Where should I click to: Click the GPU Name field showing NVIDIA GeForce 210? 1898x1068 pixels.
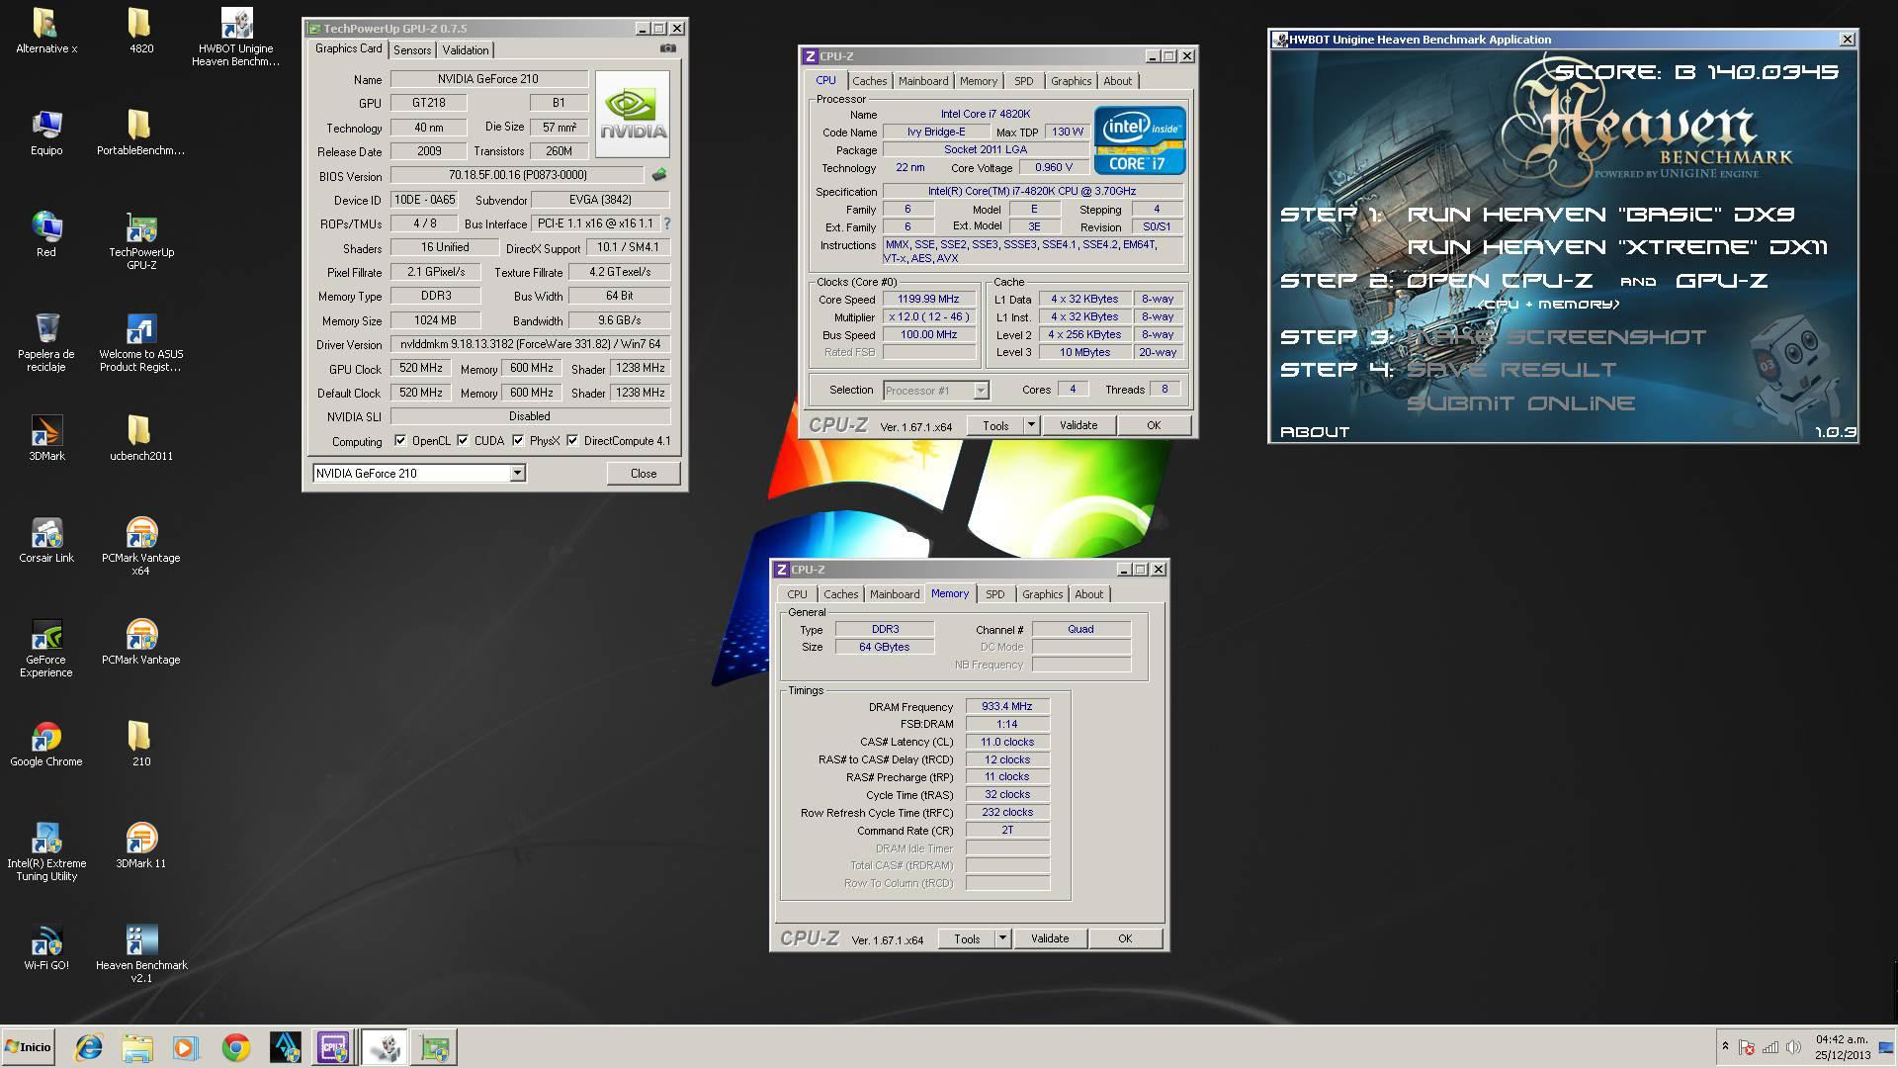click(488, 79)
